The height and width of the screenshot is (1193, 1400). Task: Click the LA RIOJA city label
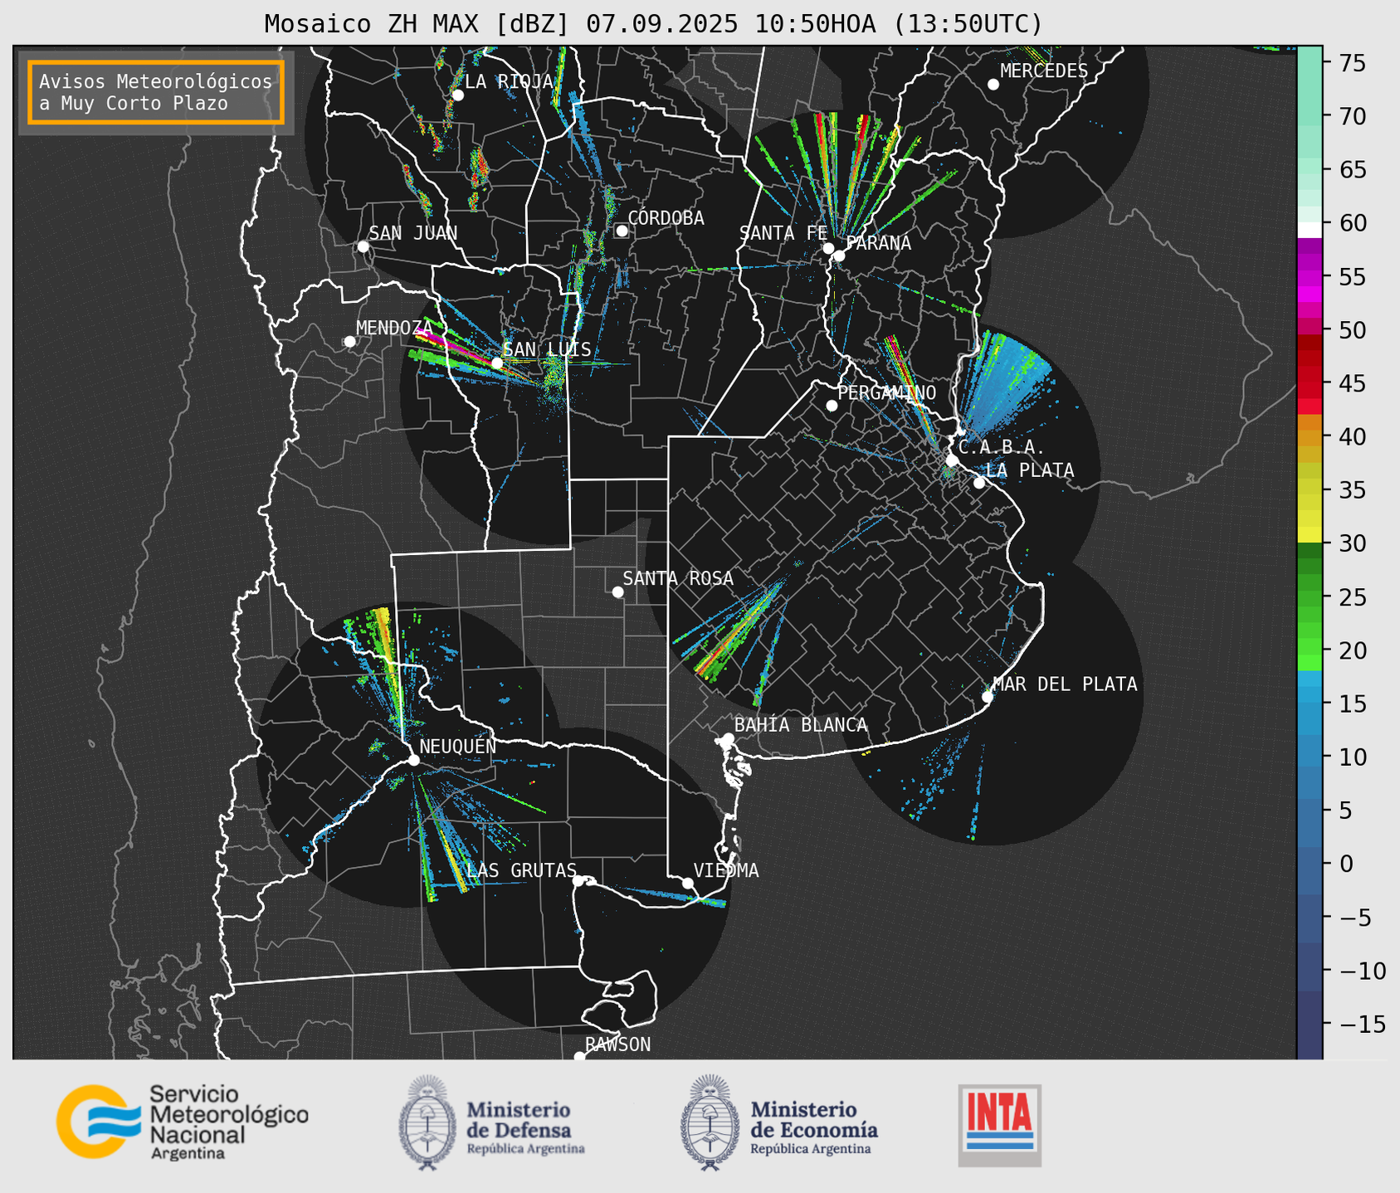[x=508, y=81]
